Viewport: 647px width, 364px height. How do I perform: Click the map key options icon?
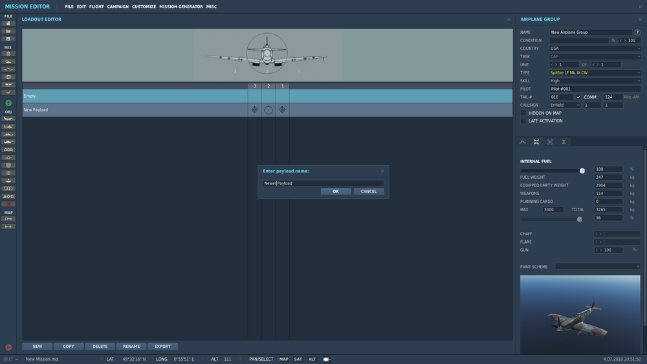(x=8, y=219)
